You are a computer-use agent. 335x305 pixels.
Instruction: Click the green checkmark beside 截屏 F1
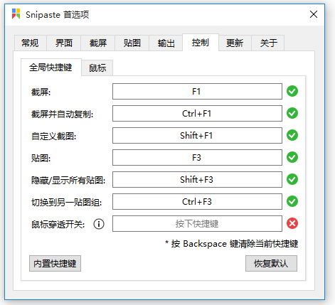click(x=292, y=91)
